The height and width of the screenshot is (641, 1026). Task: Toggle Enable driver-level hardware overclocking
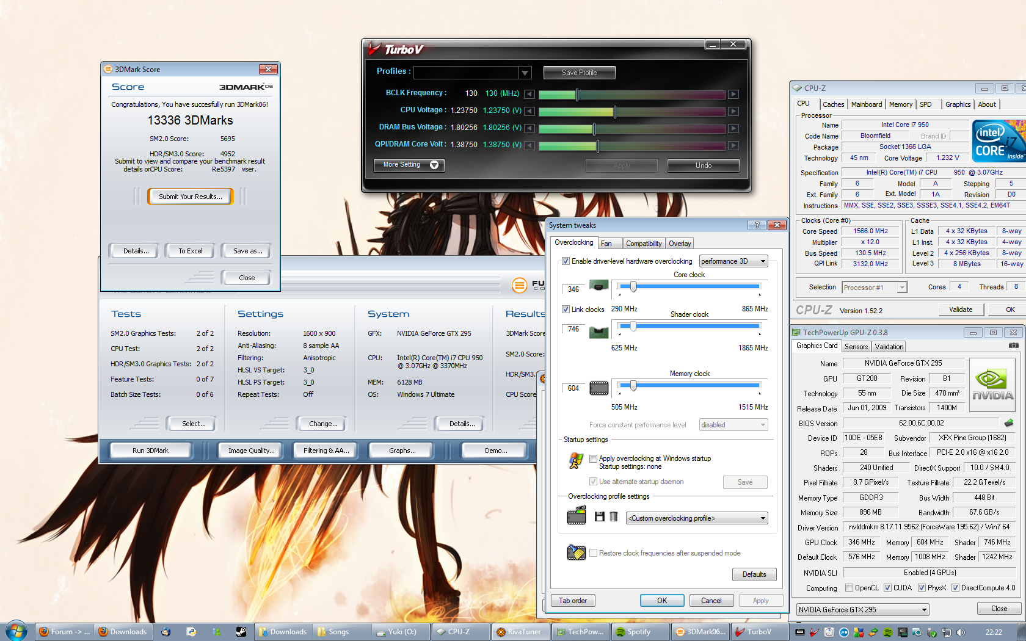pyautogui.click(x=566, y=261)
